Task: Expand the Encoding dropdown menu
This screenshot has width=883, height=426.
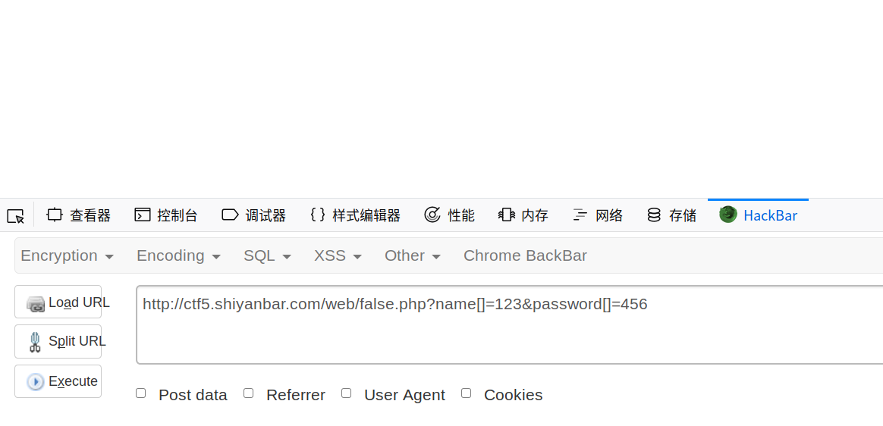Action: point(178,255)
